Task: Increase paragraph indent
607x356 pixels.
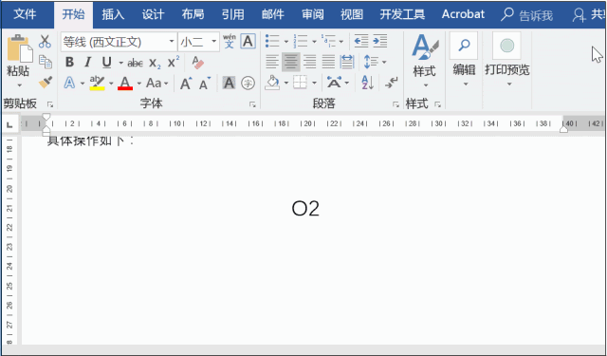Action: pyautogui.click(x=380, y=41)
